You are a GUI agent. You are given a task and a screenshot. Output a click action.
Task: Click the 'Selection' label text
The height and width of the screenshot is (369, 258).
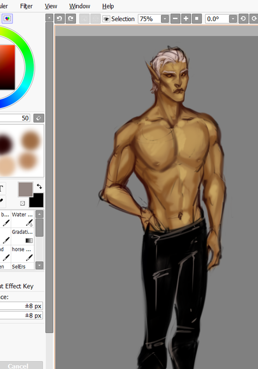pyautogui.click(x=123, y=19)
